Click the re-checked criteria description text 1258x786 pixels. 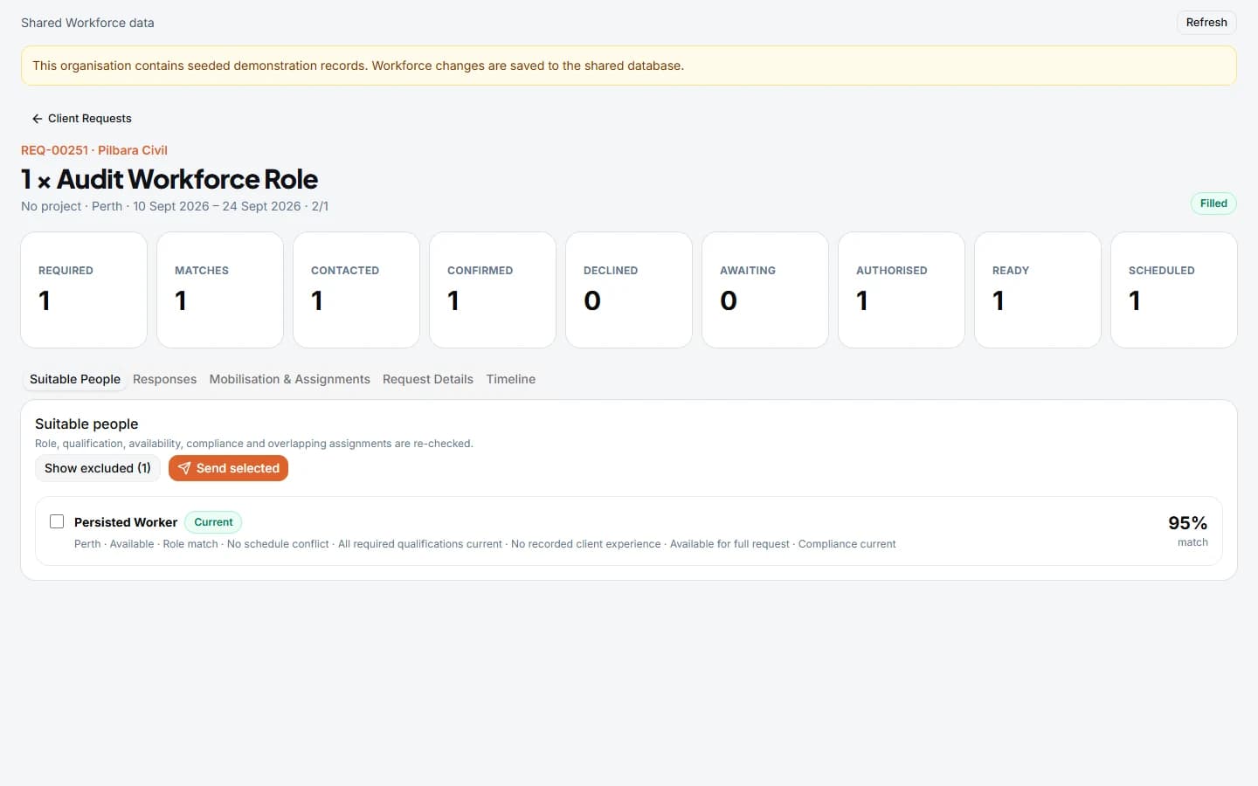click(x=254, y=444)
